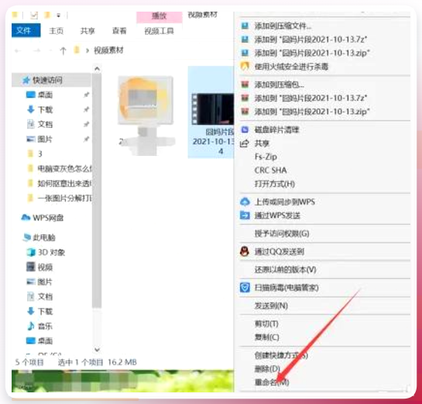
Task: Open the 一张图片分解打 folder
Action: point(64,199)
